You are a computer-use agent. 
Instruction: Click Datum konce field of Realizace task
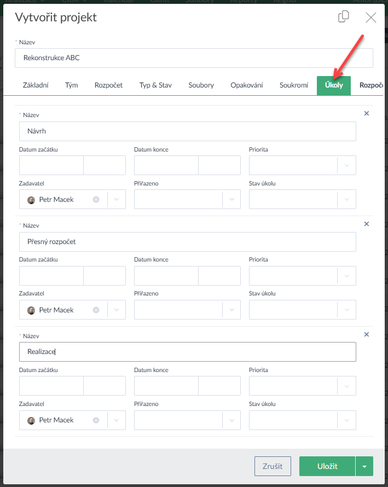click(x=166, y=386)
